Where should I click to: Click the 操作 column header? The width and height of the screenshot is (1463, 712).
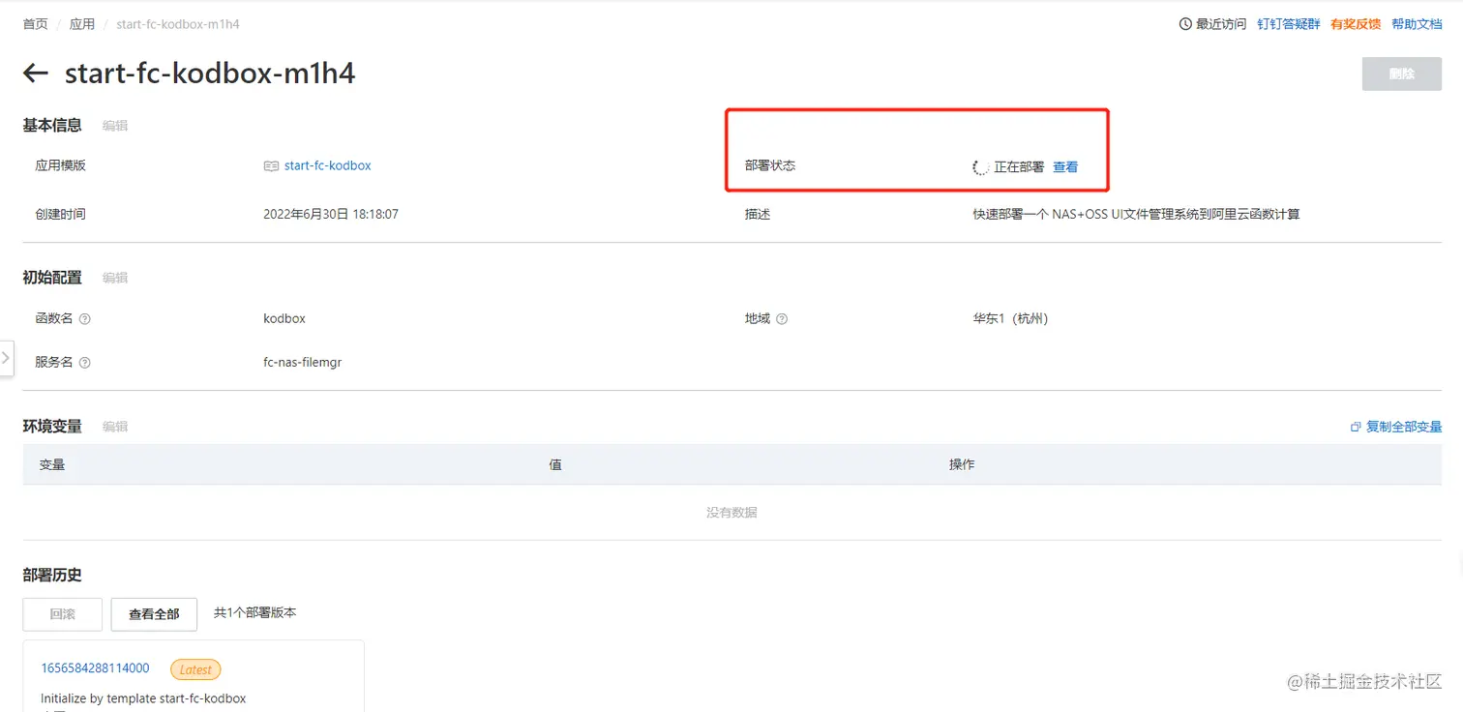(x=962, y=465)
